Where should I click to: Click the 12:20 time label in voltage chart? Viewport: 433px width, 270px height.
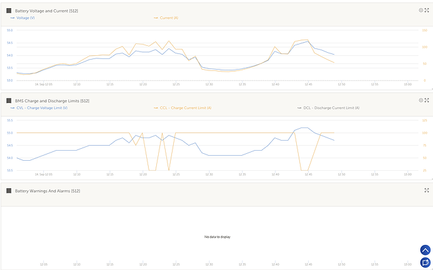coord(143,84)
